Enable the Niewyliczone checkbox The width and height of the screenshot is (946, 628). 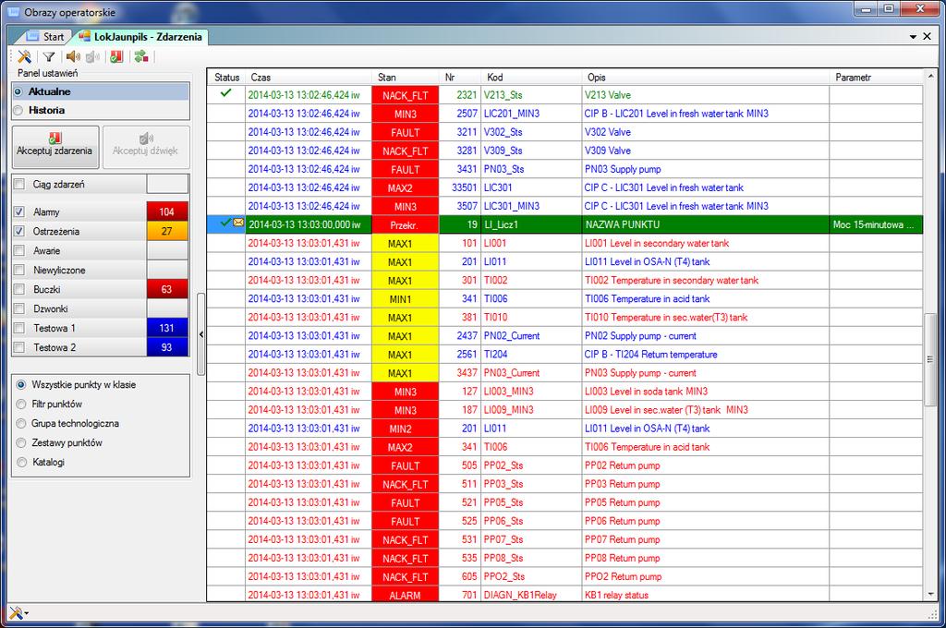coord(19,270)
